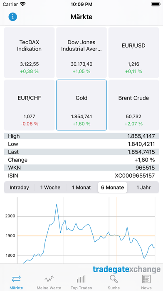Switch chart to 1 Woche

pos(50,187)
